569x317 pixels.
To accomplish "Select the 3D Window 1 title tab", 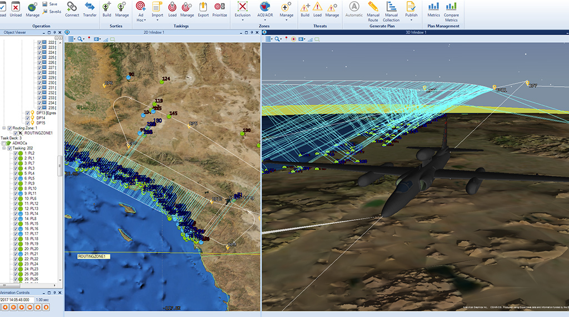I will (x=413, y=32).
